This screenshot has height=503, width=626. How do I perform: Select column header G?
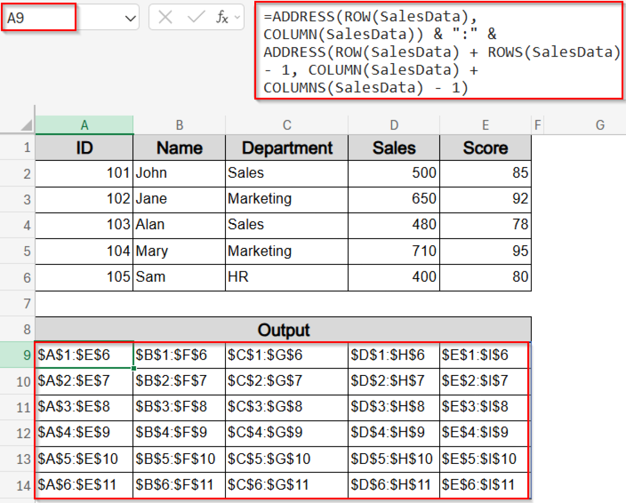(600, 125)
